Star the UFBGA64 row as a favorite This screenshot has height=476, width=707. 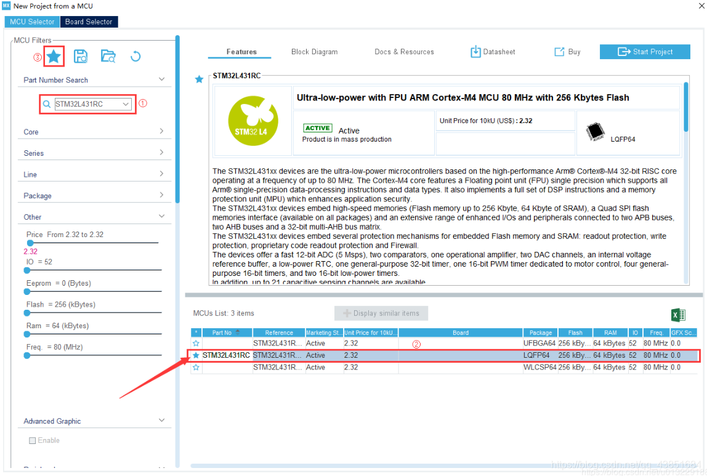click(x=196, y=344)
